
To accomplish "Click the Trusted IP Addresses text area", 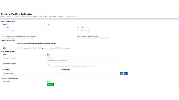I will pos(39,33).
